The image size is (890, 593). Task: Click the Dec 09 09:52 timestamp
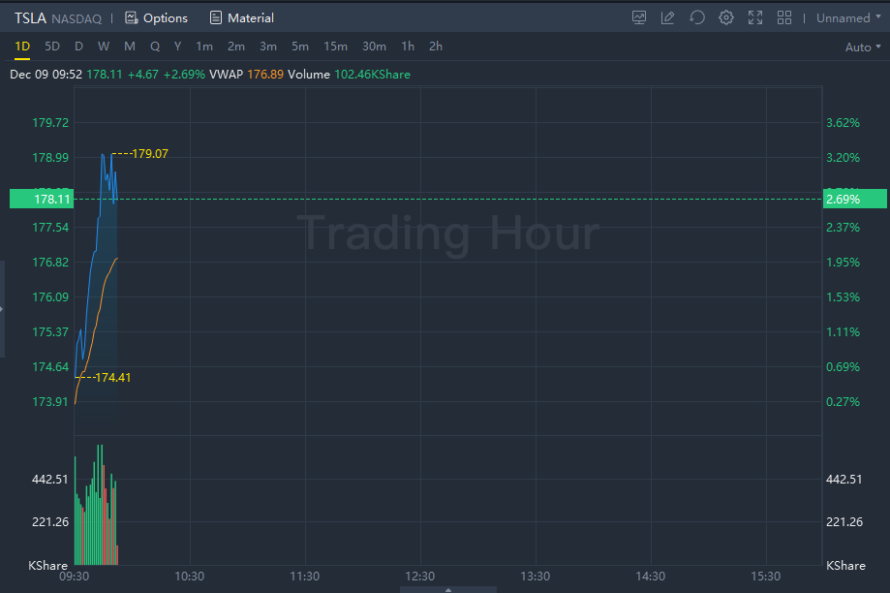click(46, 75)
